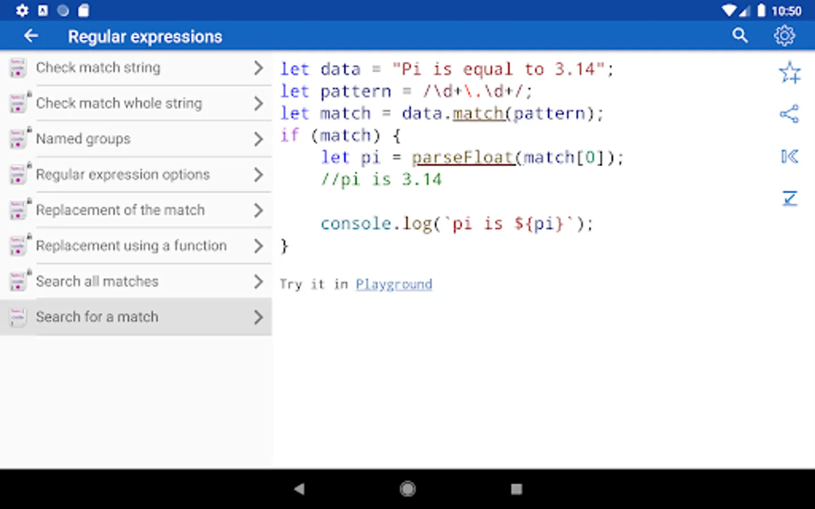Image resolution: width=815 pixels, height=509 pixels.
Task: Select Replacement using a function
Action: coord(136,246)
